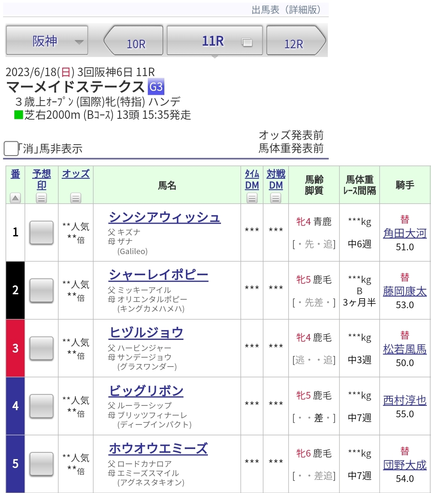Click the G3 grade badge

pos(156,86)
